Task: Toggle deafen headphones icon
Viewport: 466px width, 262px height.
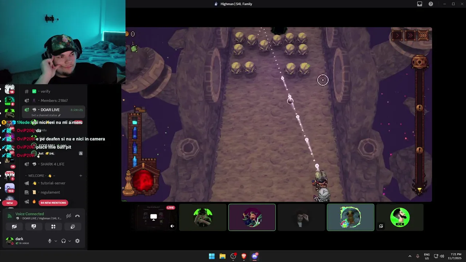Action: [x=63, y=241]
